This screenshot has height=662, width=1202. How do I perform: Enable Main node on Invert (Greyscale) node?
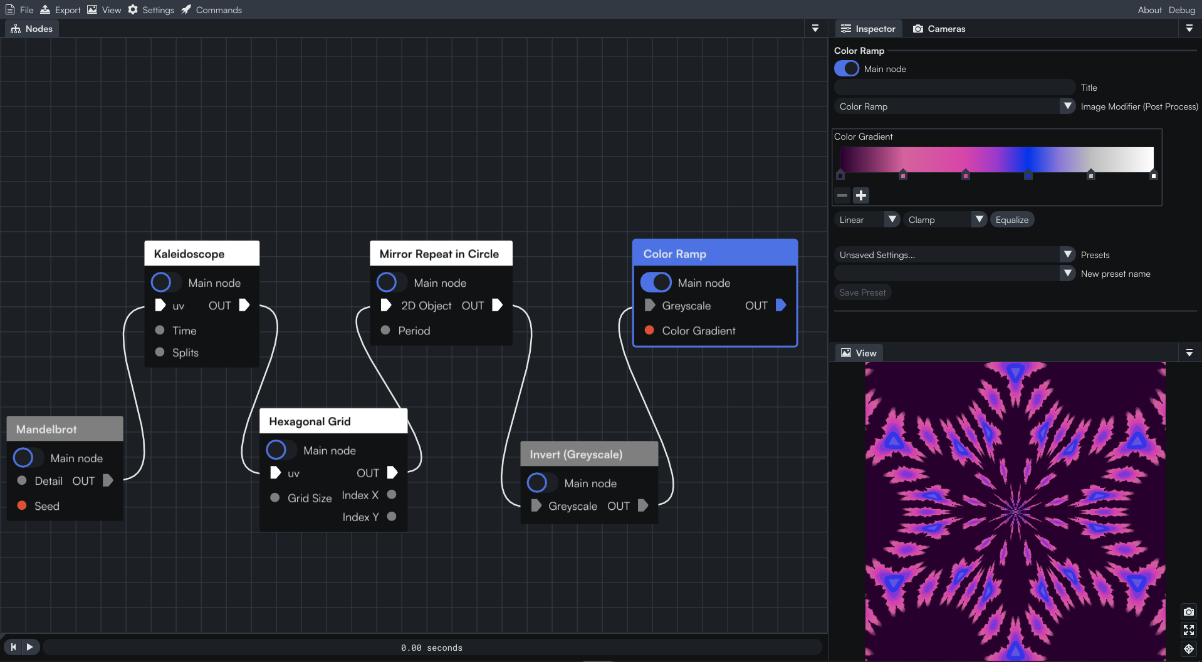(x=542, y=483)
